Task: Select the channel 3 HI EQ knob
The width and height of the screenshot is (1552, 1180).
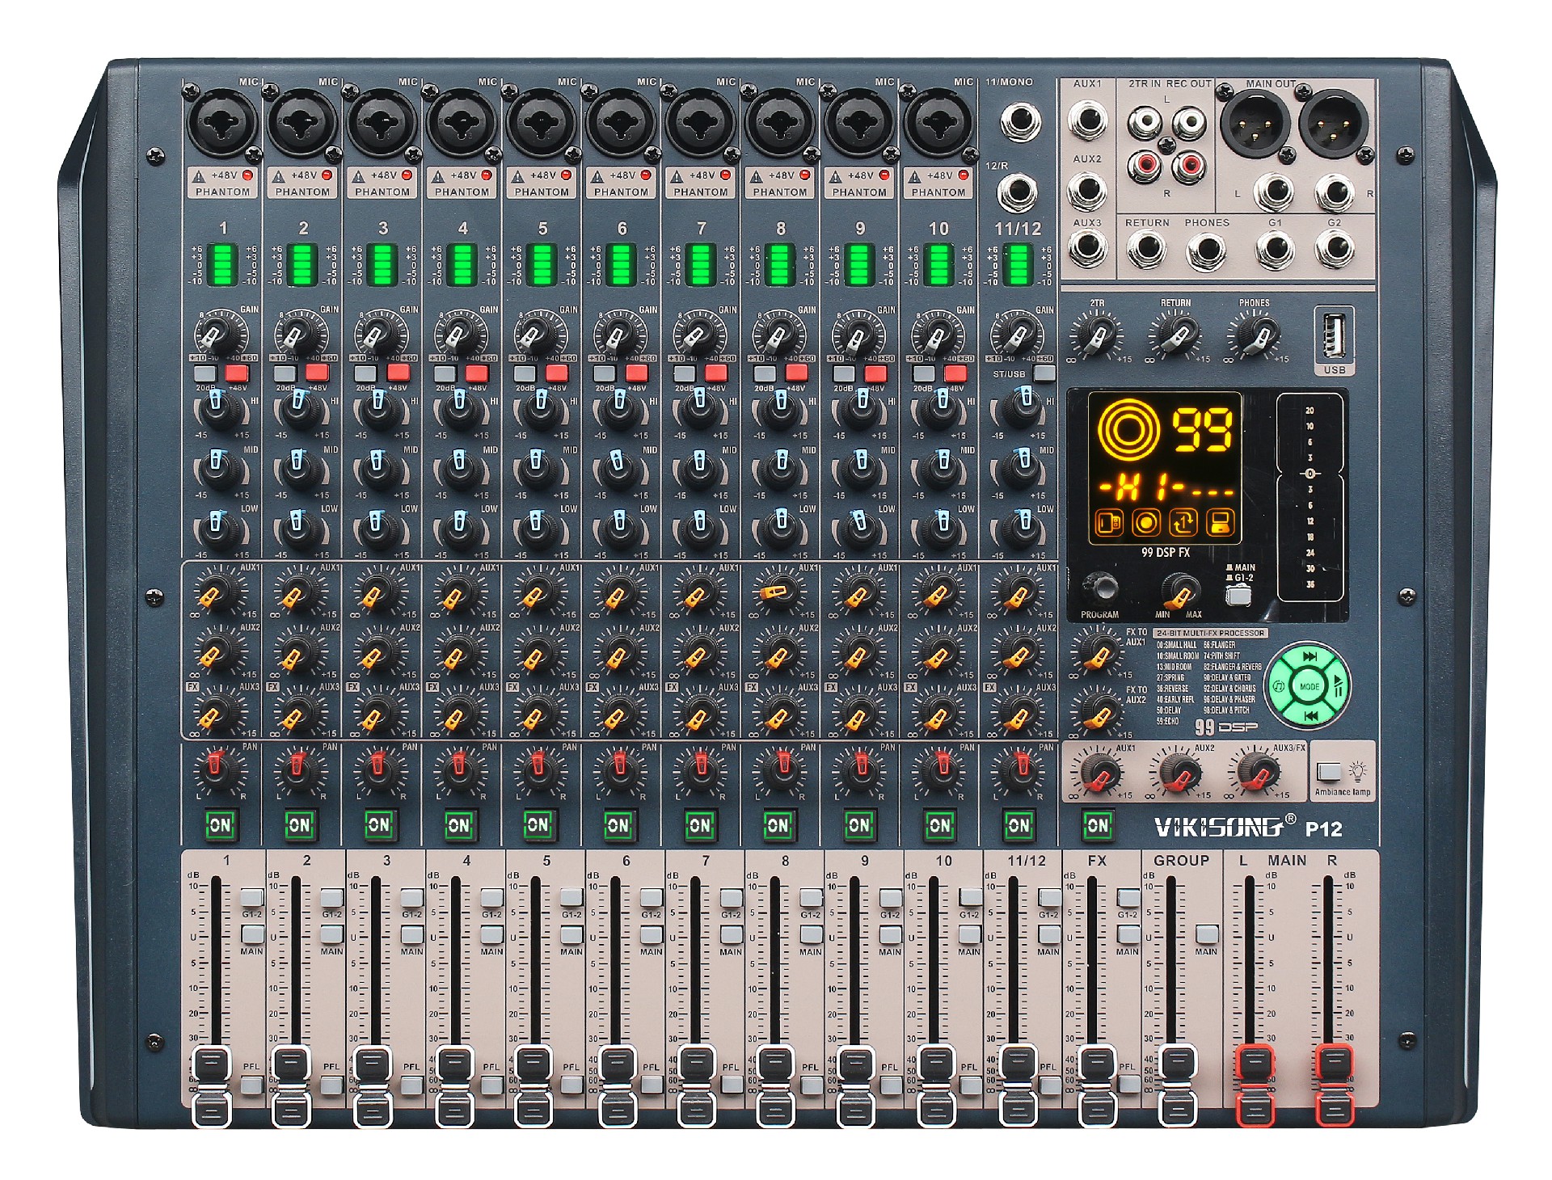Action: [x=378, y=411]
